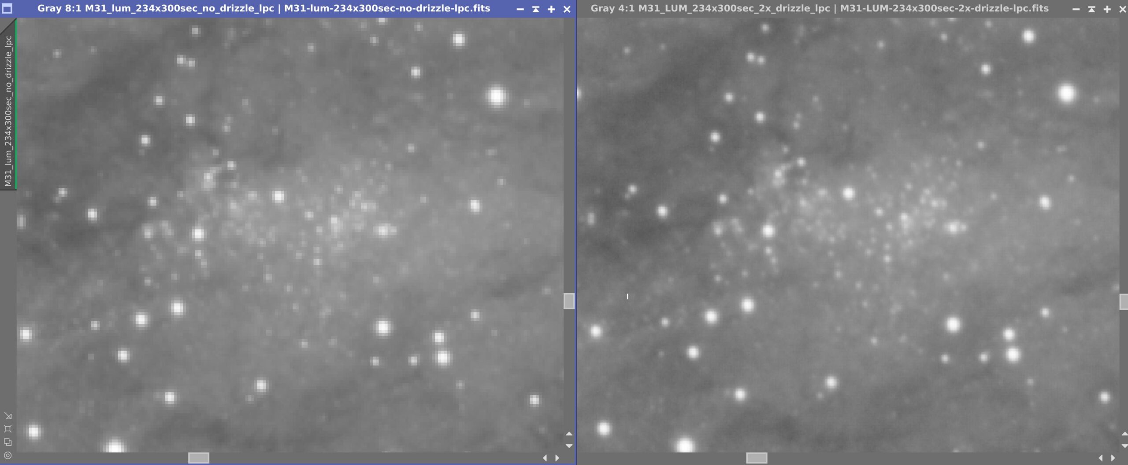Click scroll-left arrow in 2x_drizzle window
This screenshot has width=1128, height=465.
[1101, 458]
